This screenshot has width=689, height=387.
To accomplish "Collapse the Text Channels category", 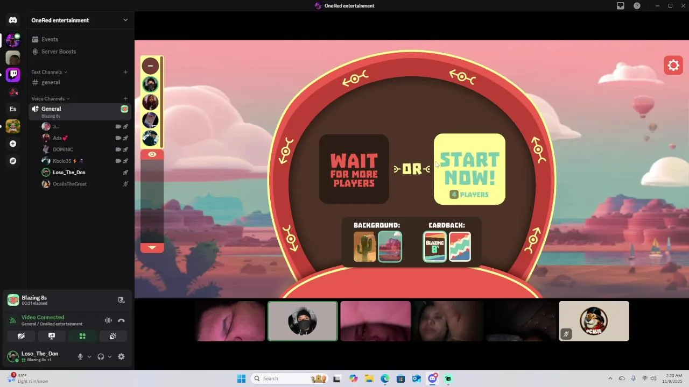I will pos(49,72).
